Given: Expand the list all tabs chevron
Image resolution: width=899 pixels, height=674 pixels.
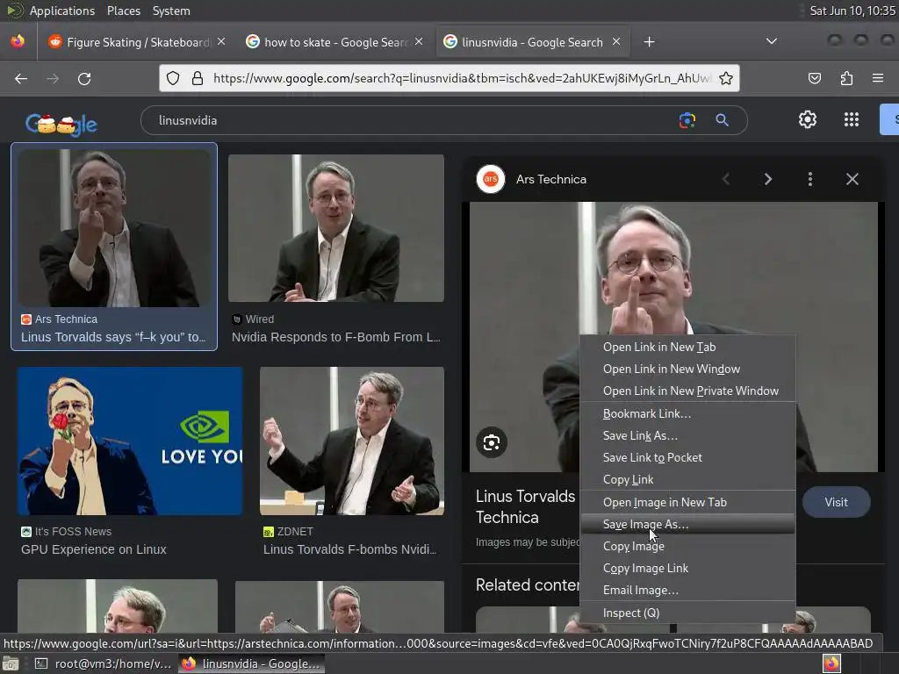Looking at the screenshot, I should (772, 41).
